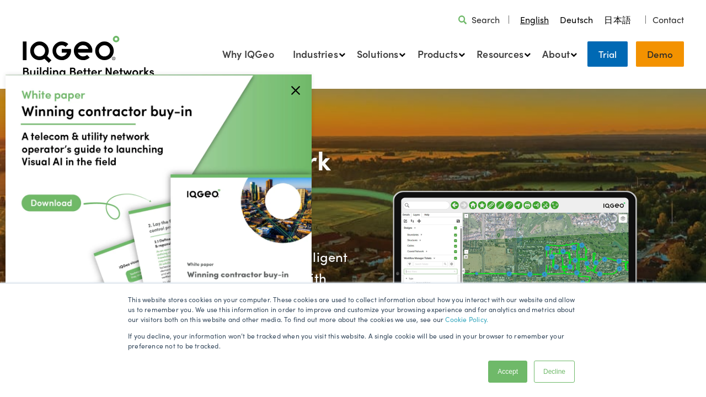The image size is (706, 397).
Task: Open the IQGeo logo home link
Action: [88, 56]
